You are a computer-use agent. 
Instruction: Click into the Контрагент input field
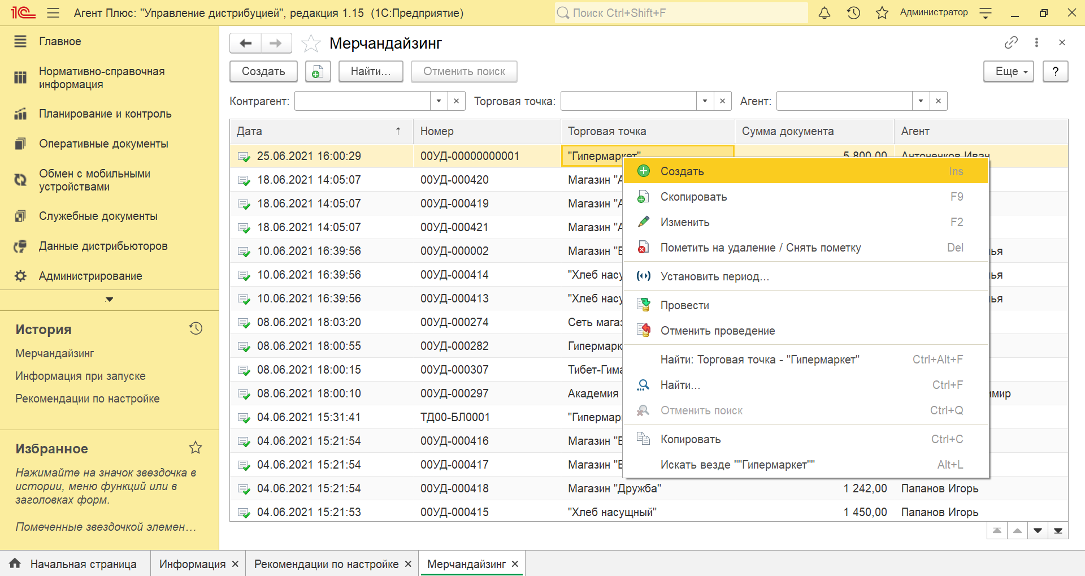(363, 101)
